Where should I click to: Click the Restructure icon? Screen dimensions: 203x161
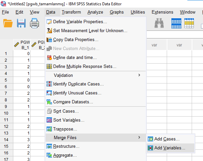49,146
